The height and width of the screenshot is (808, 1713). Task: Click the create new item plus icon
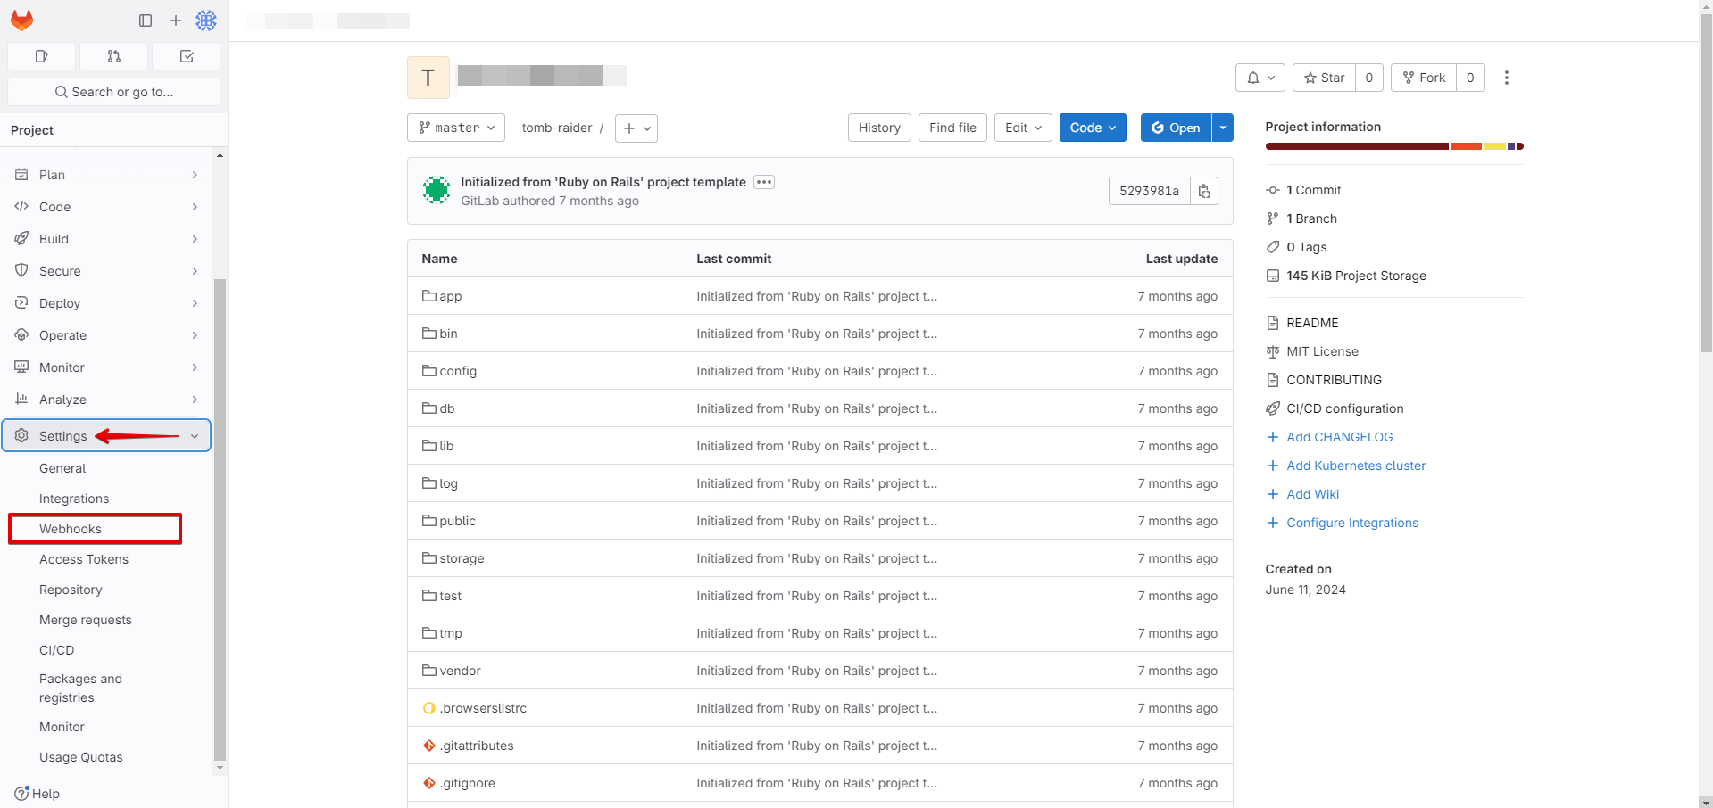click(x=175, y=20)
